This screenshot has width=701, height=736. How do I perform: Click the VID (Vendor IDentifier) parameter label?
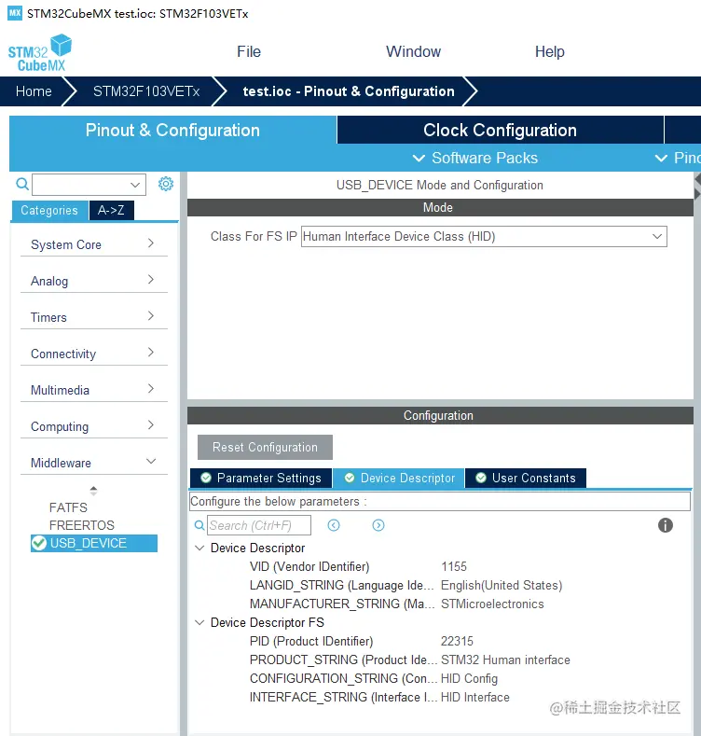[x=309, y=566]
